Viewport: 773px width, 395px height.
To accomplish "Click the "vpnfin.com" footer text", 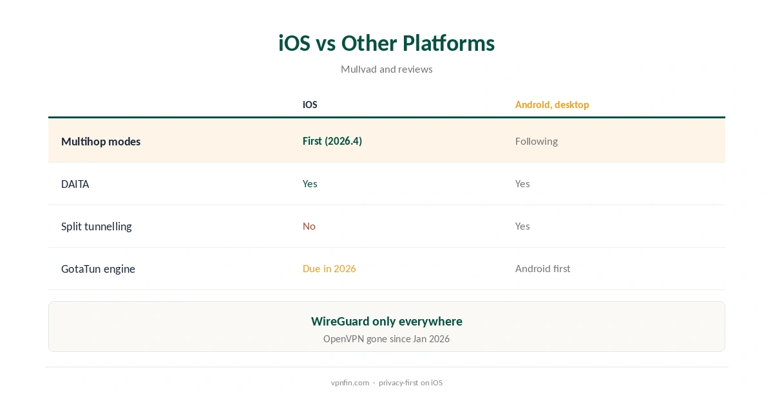I will [x=350, y=382].
